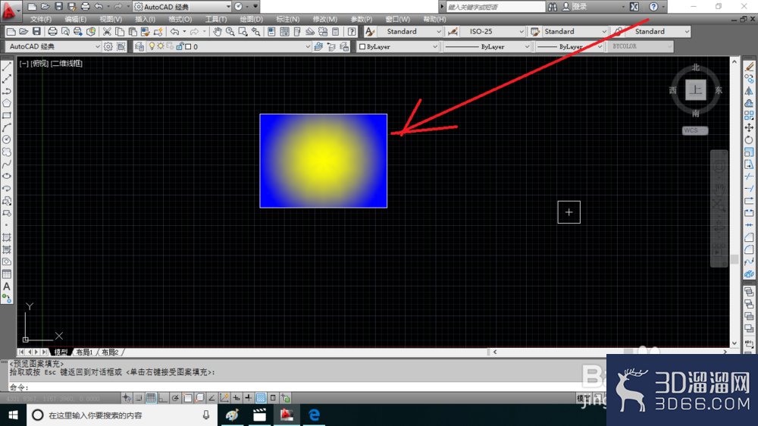Screen dimensions: 758x426
Task: Toggle ortho mode in status bar
Action: click(163, 398)
